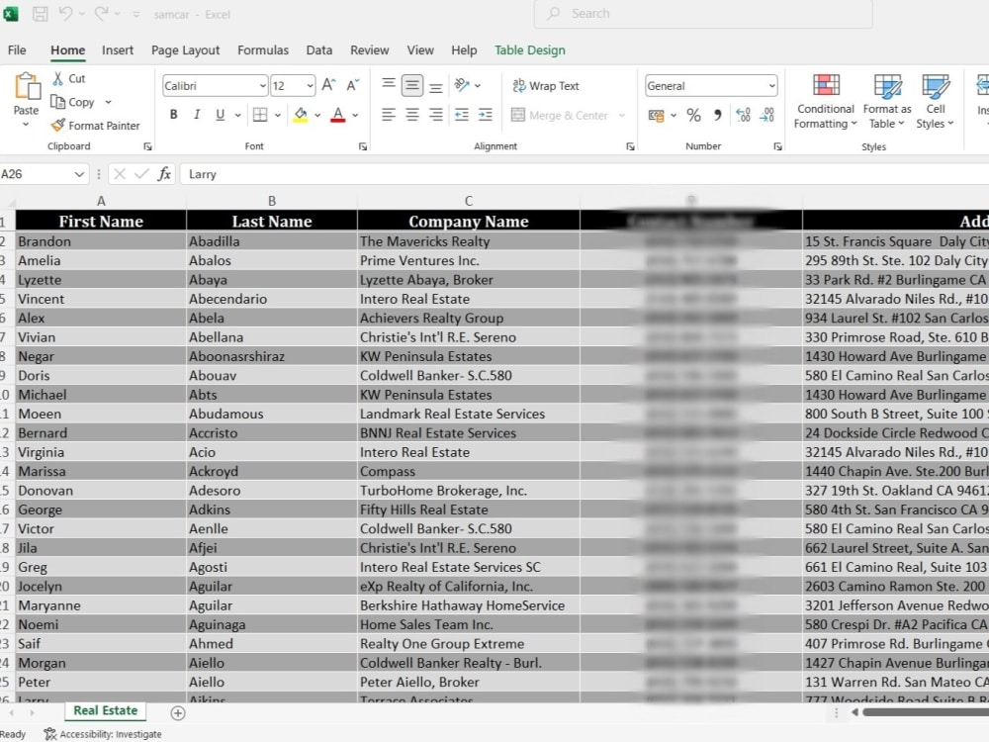989x742 pixels.
Task: Open the Table Design tab
Action: [x=530, y=49]
